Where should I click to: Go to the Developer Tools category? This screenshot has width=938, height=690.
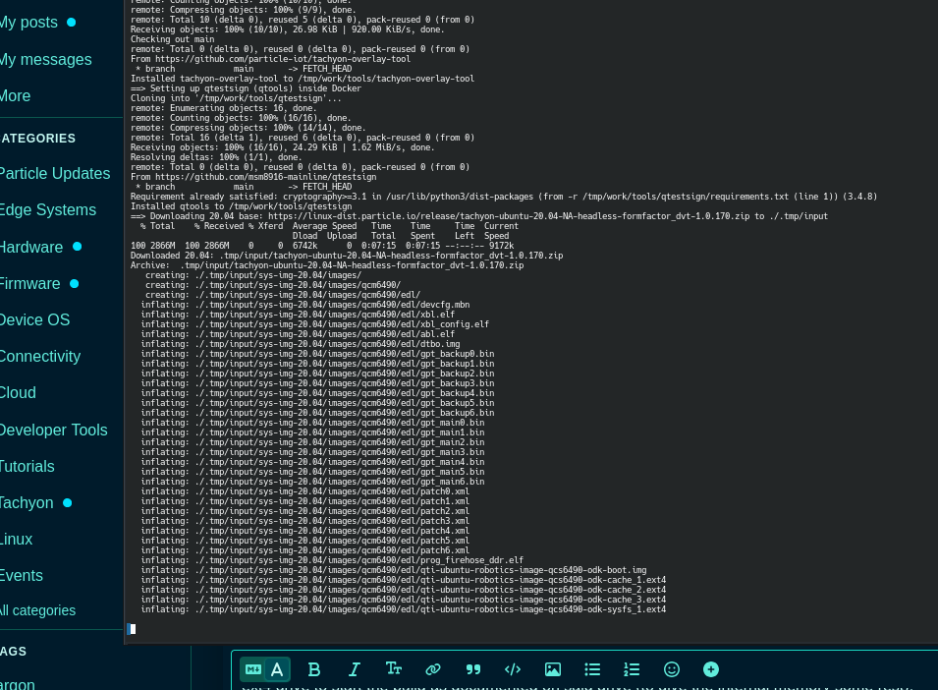[54, 430]
